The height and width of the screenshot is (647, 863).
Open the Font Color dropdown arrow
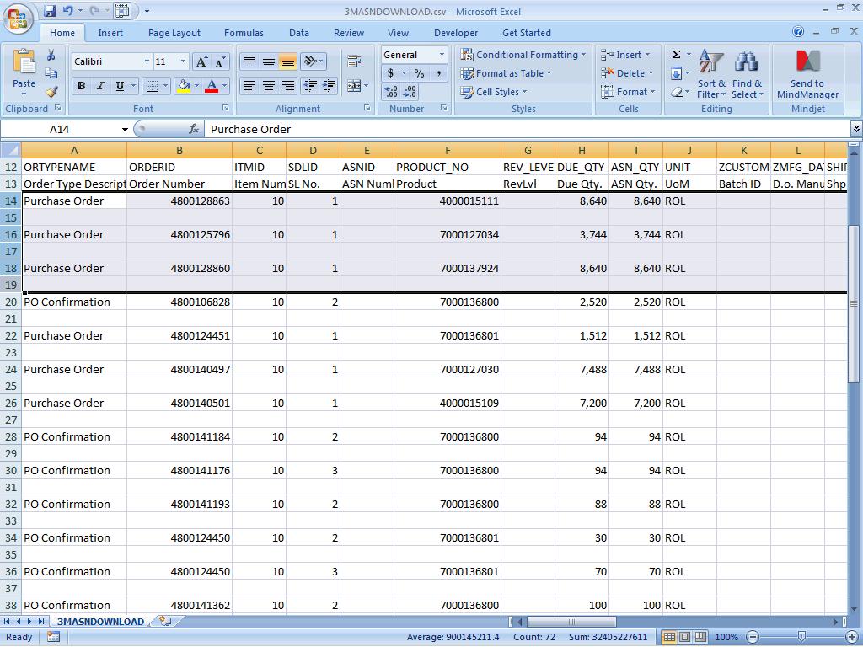224,86
